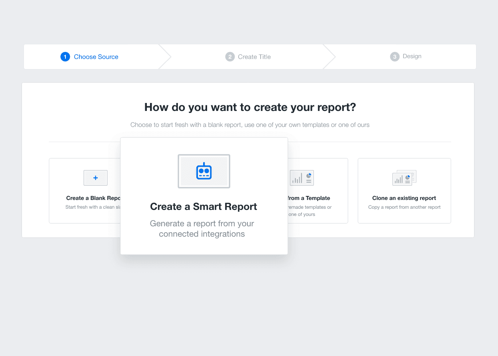Click the step 2 numbered circle
Image resolution: width=498 pixels, height=356 pixels.
point(230,57)
